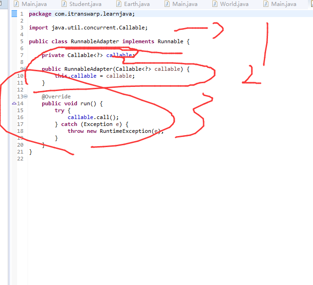Click the "} catch (Exception e) {" line
Viewport: 313px width, 285px height.
tap(91, 124)
